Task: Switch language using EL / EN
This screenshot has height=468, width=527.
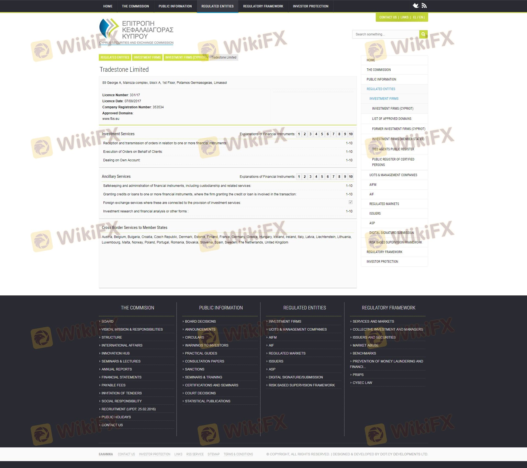Action: click(x=418, y=17)
